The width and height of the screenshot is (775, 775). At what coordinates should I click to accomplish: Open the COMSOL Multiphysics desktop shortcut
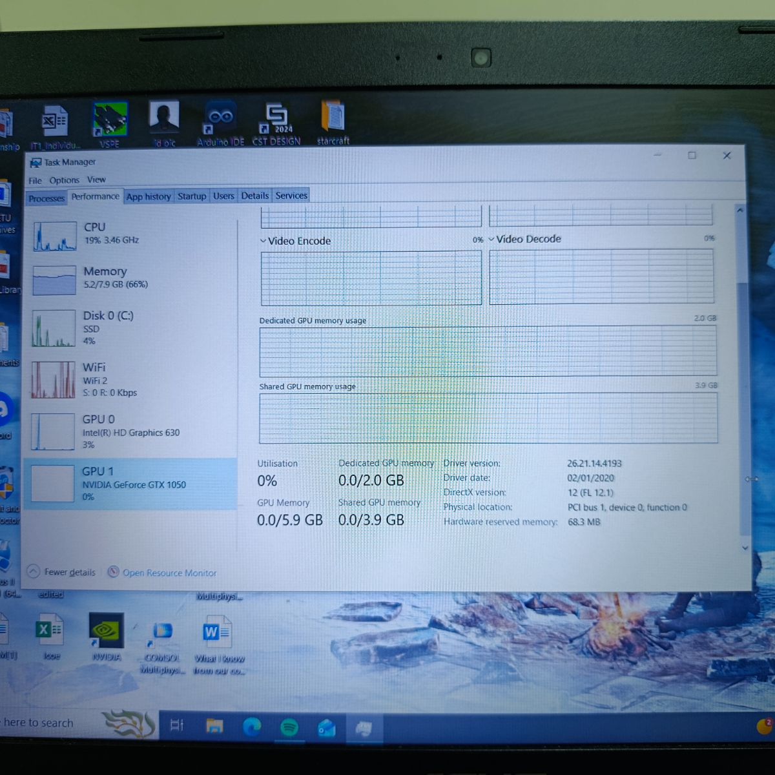(163, 646)
